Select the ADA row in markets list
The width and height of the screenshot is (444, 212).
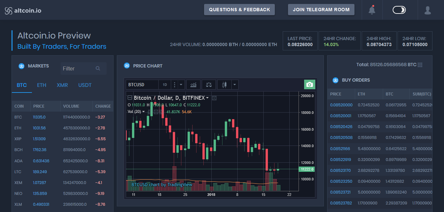click(x=63, y=161)
